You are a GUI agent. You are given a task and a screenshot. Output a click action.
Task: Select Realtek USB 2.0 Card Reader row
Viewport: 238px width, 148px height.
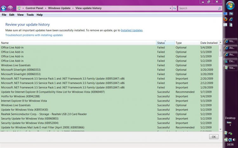pyautogui.click(x=109, y=114)
